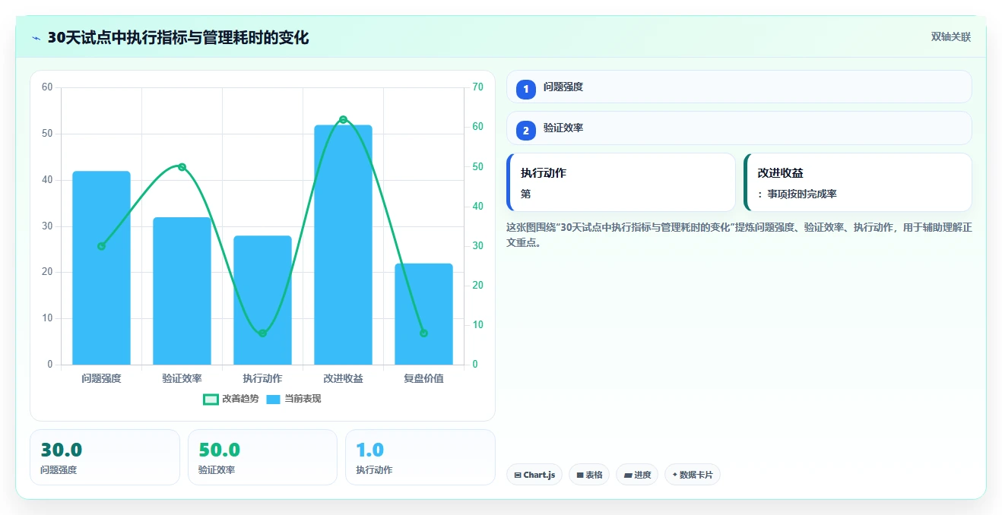Click the trend line point on 复盘价值 bar
The image size is (1002, 515).
point(423,333)
